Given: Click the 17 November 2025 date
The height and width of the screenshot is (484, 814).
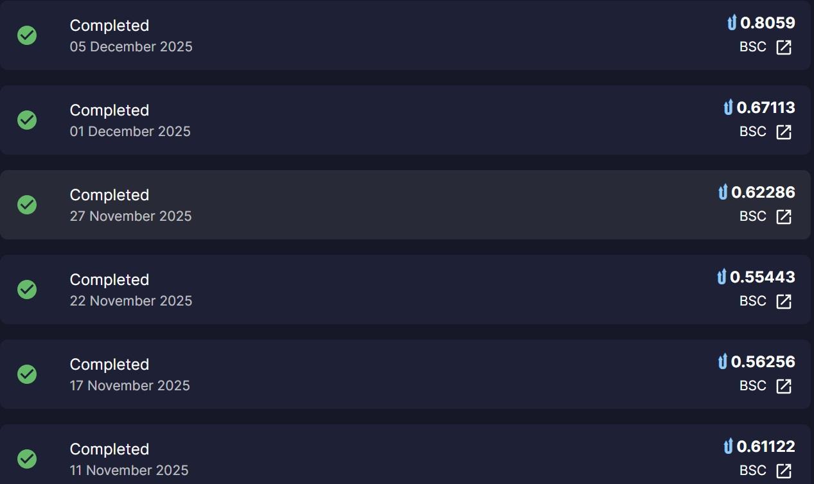Looking at the screenshot, I should pos(130,386).
